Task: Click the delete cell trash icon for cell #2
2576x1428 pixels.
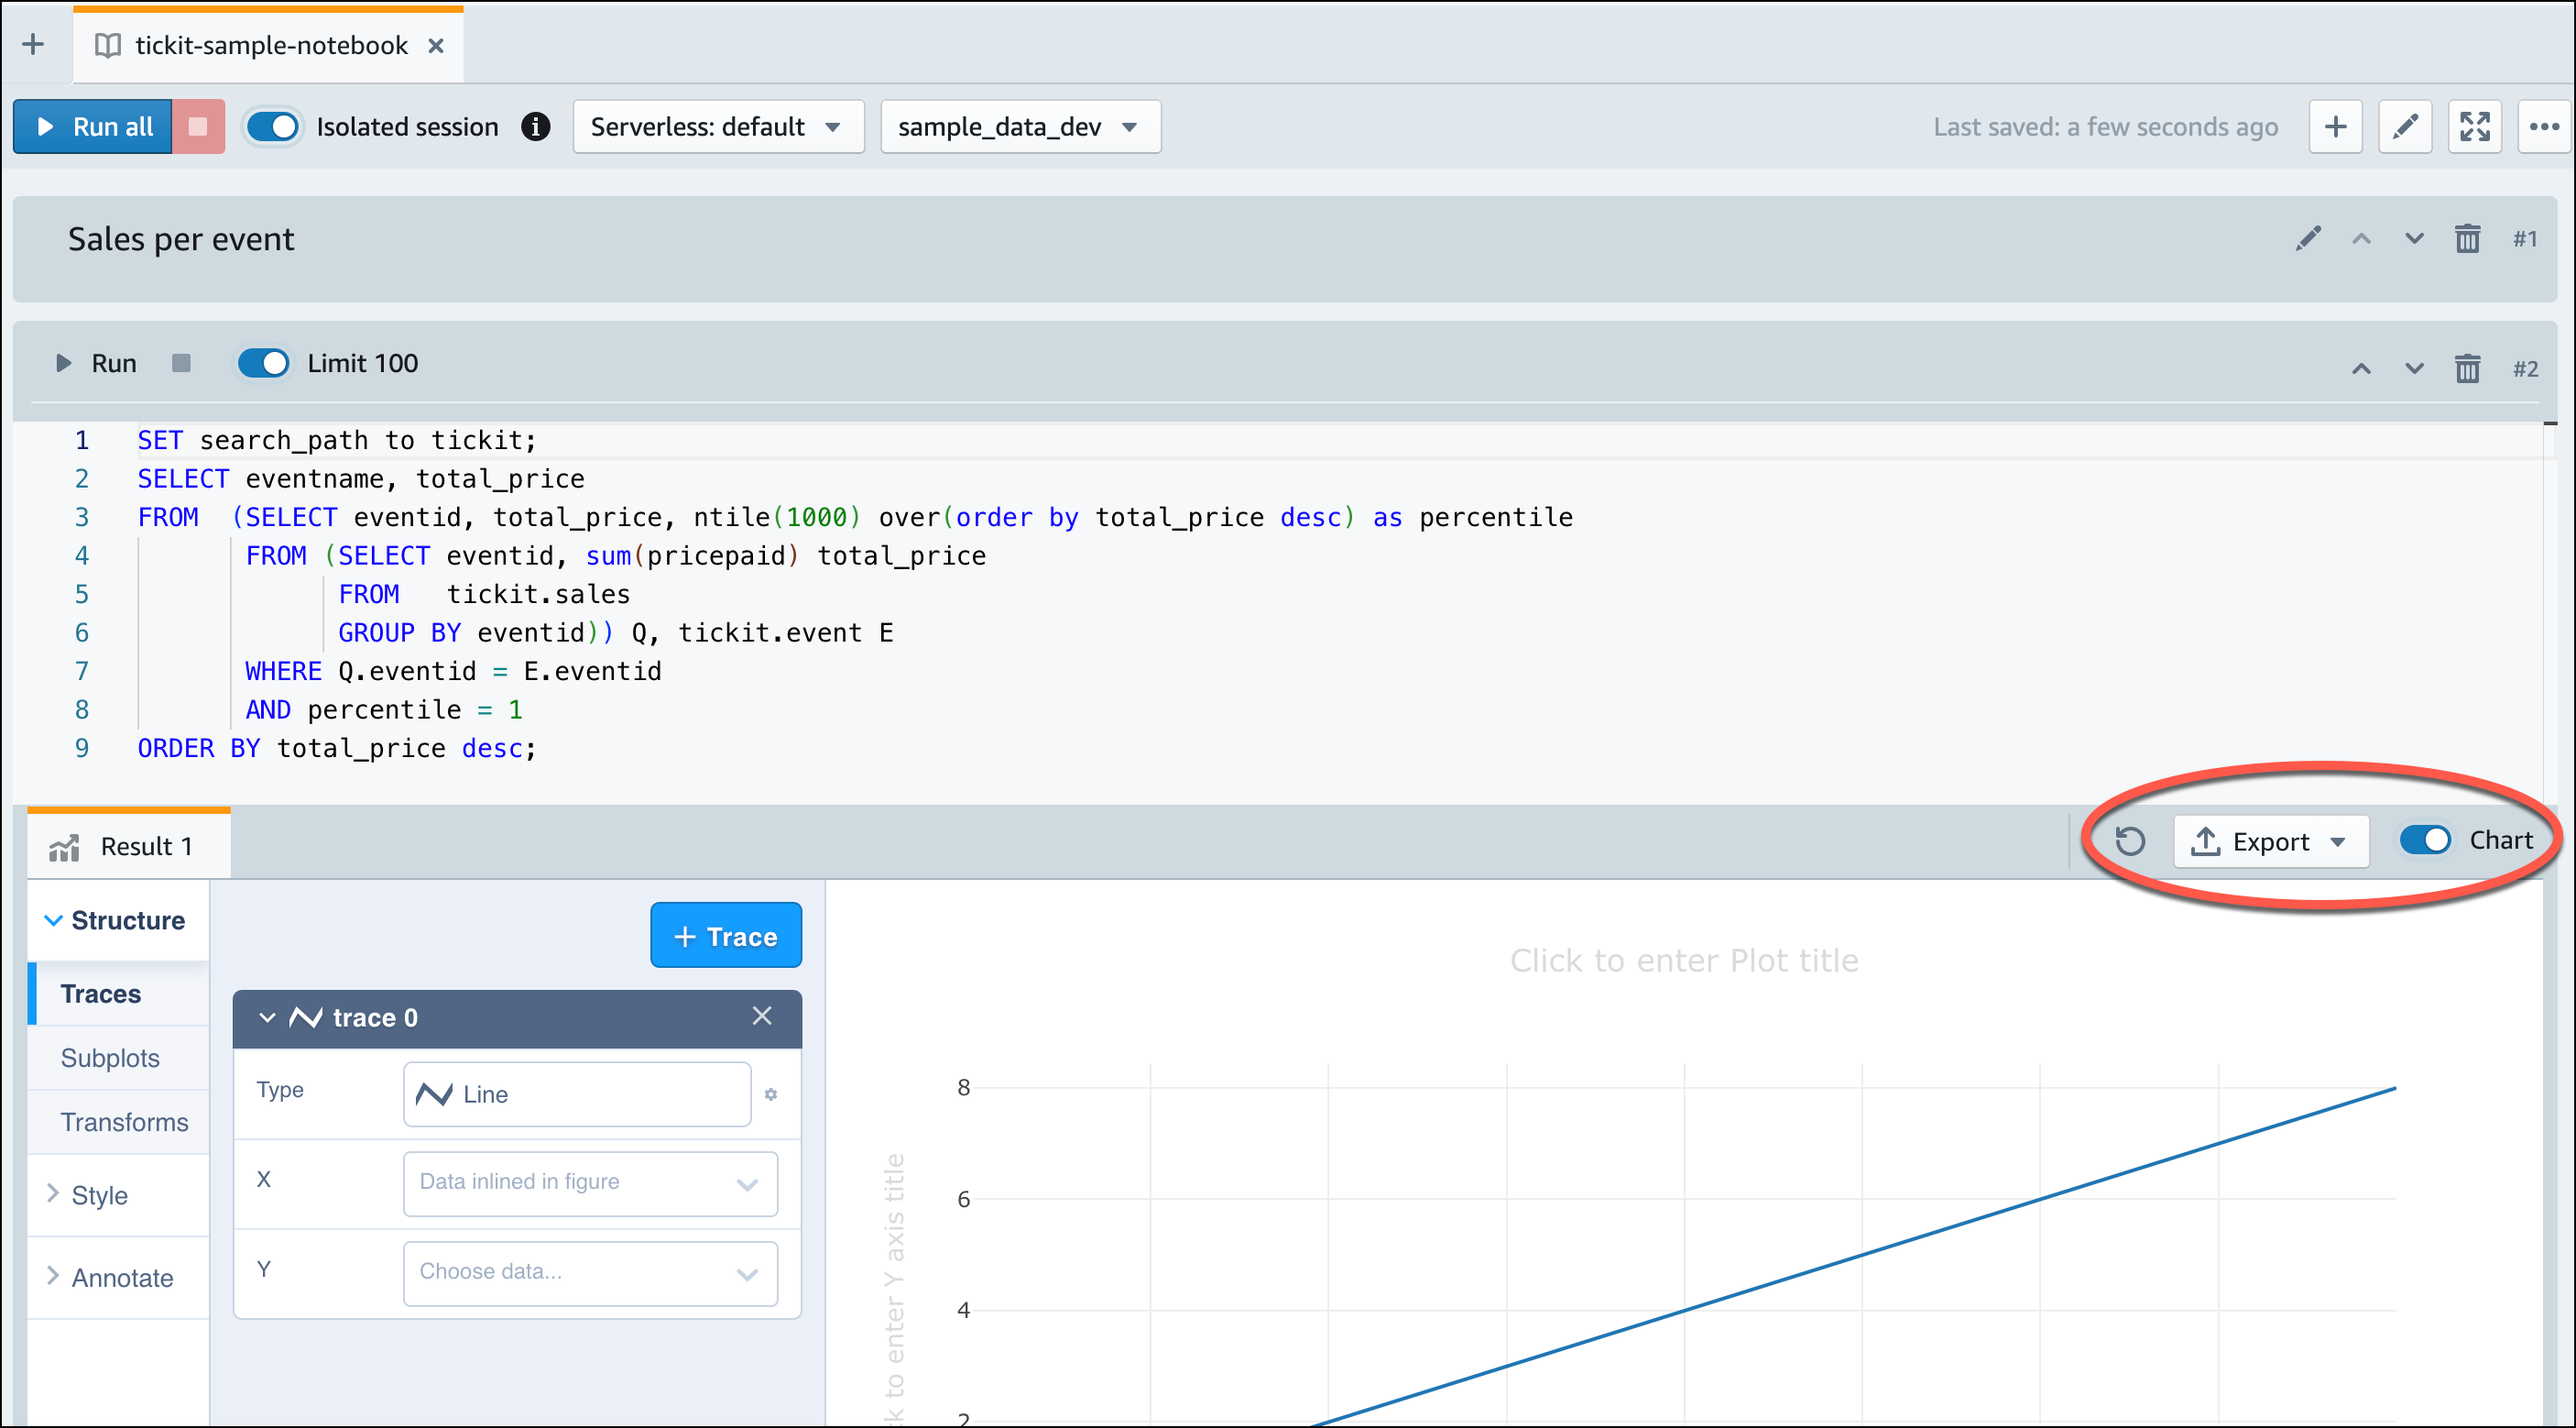Action: point(2469,364)
